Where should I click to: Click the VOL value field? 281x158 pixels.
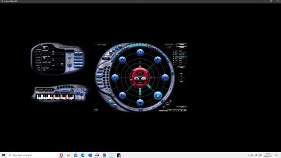[x=181, y=76]
